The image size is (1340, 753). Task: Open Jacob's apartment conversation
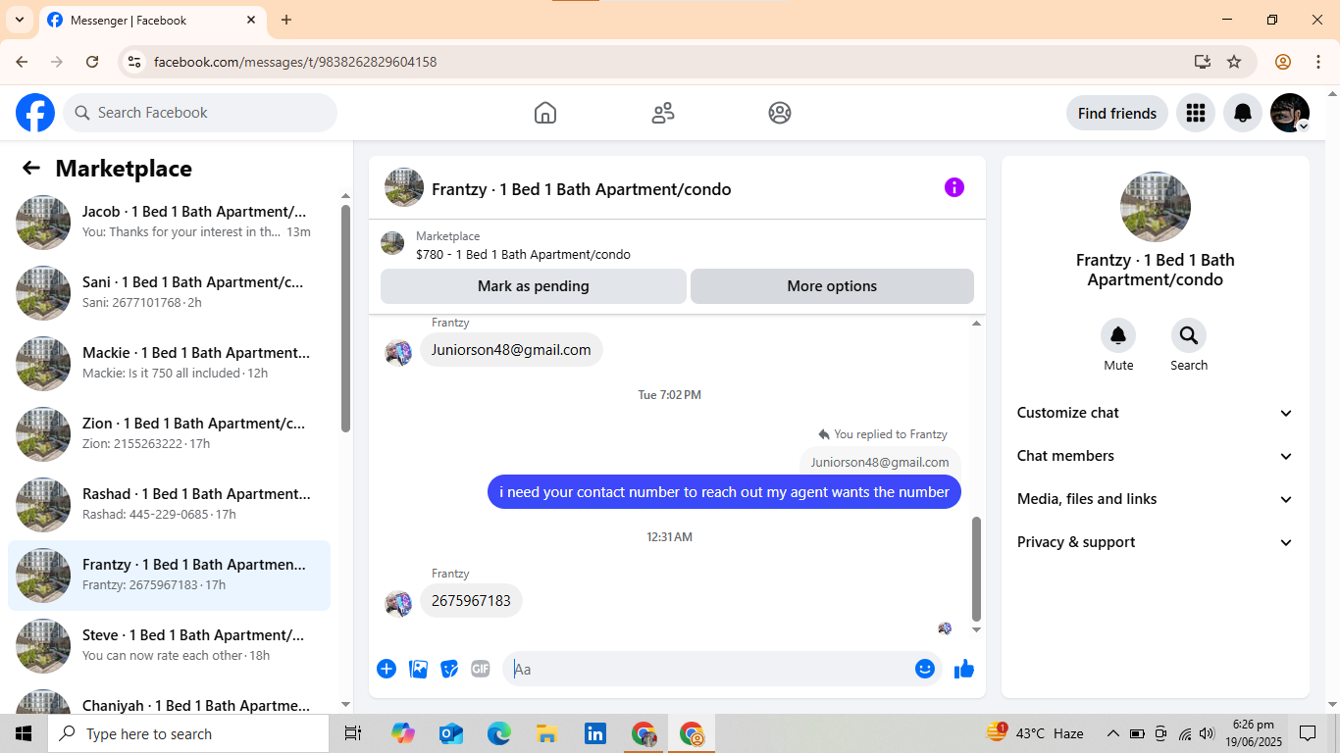point(169,222)
